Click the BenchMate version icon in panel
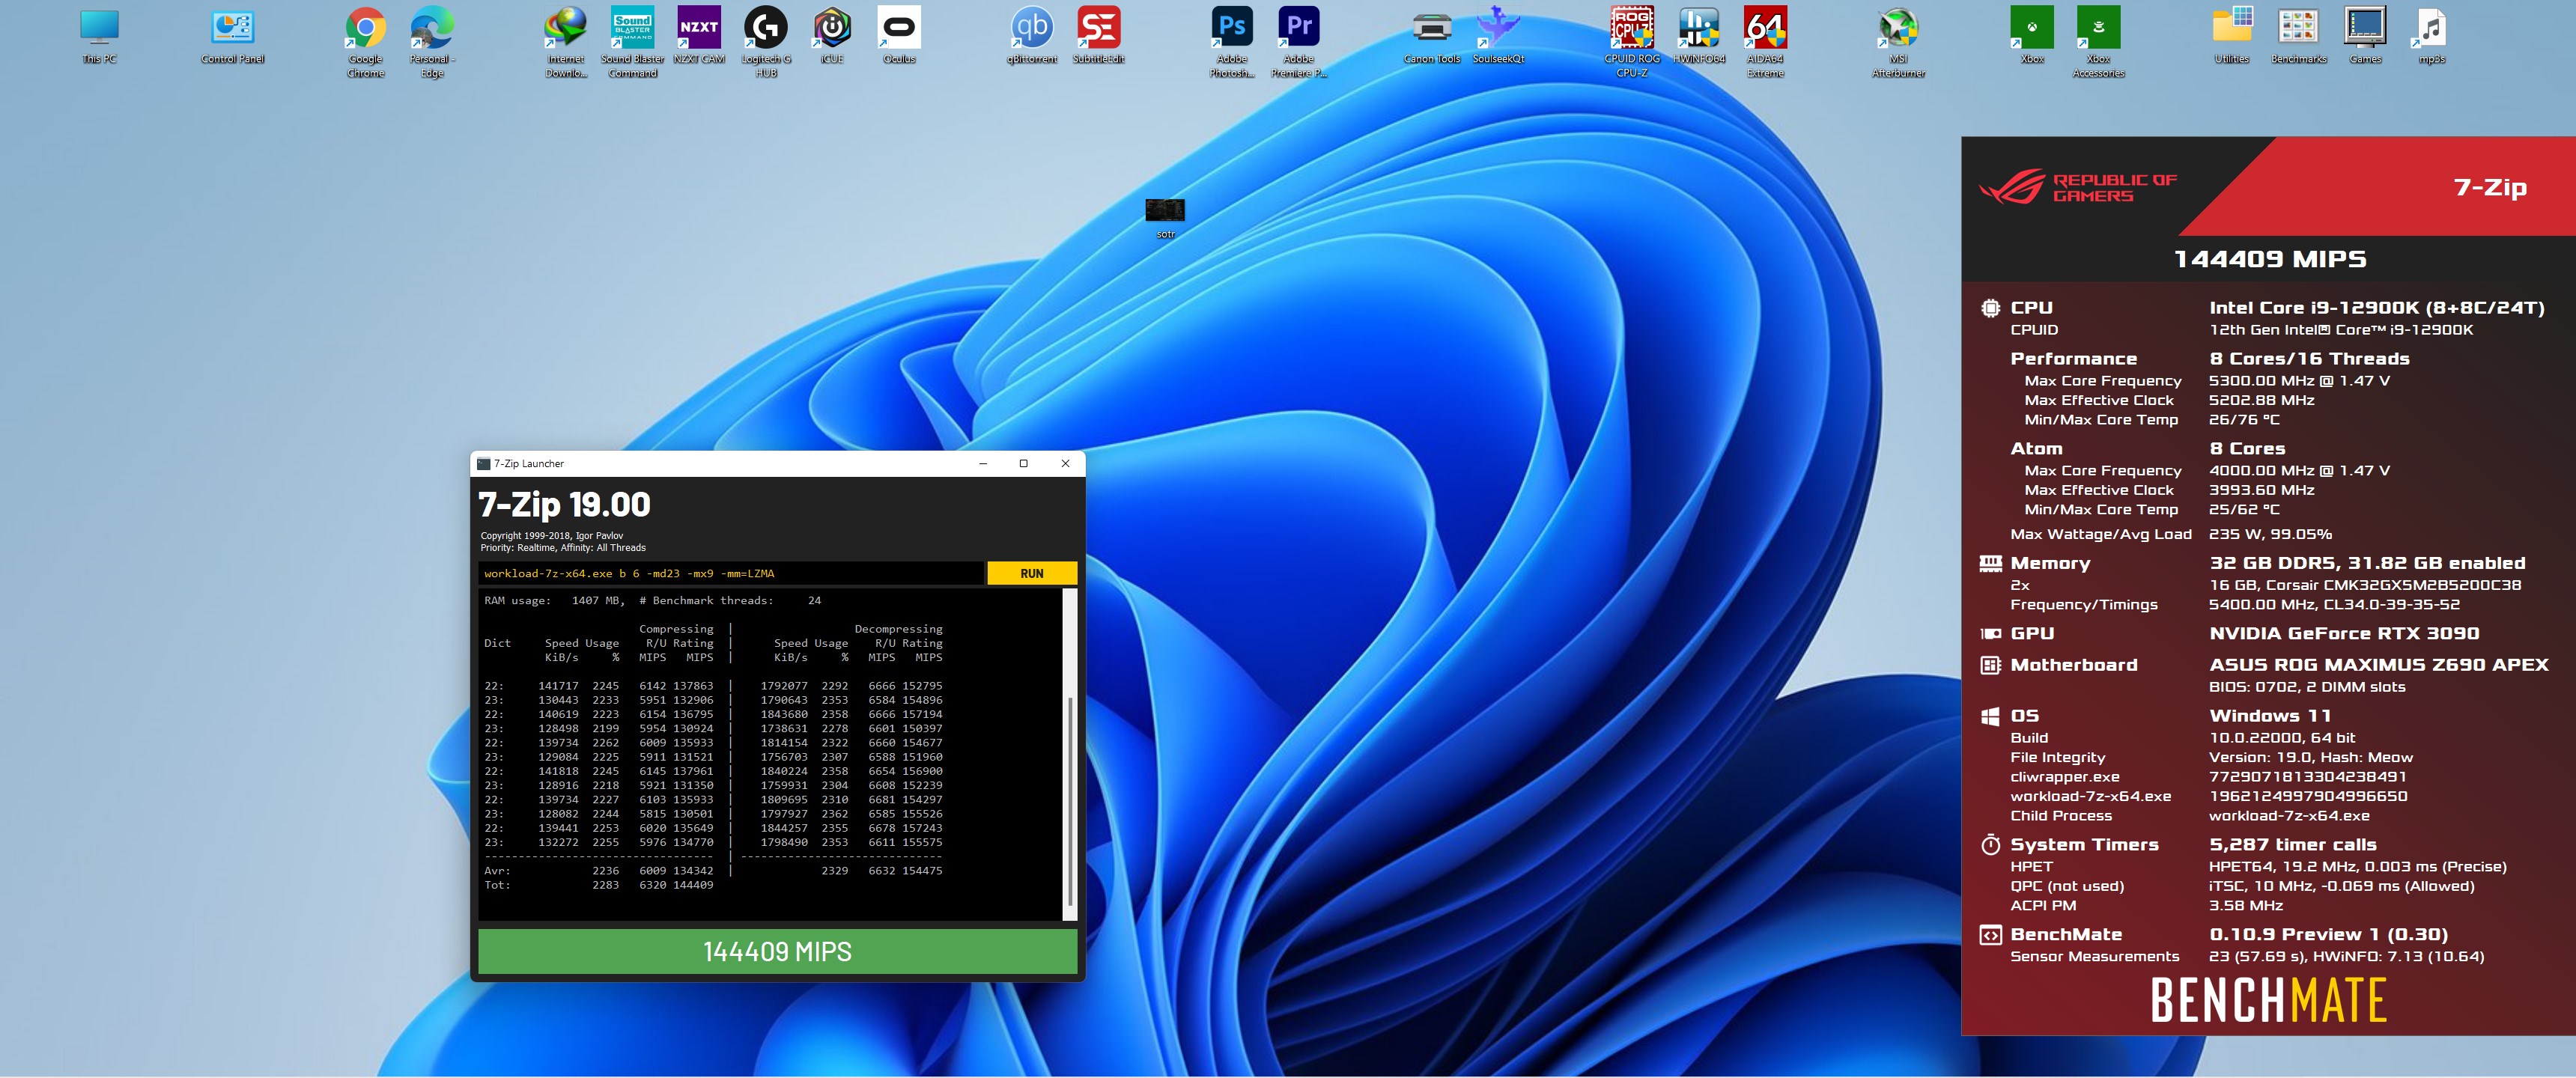2576x1078 pixels. (x=1990, y=935)
